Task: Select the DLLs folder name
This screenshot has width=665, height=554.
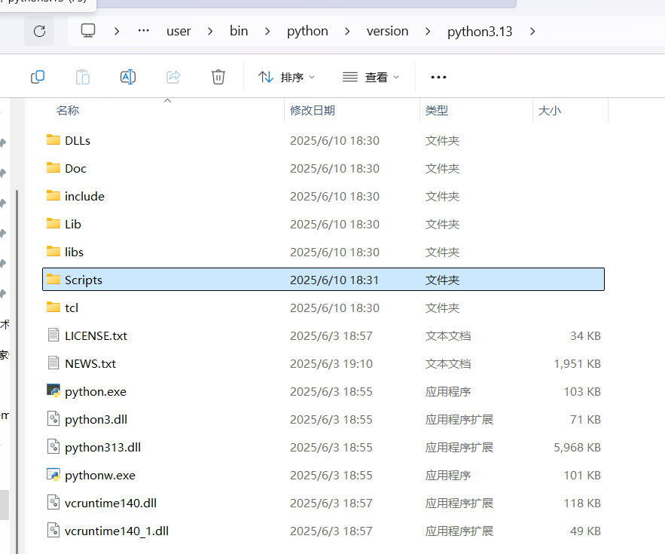Action: click(x=78, y=140)
